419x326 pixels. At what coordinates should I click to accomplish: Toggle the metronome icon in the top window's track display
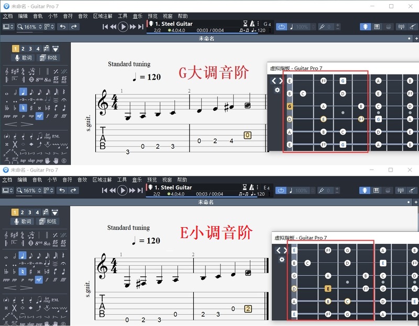pos(252,24)
